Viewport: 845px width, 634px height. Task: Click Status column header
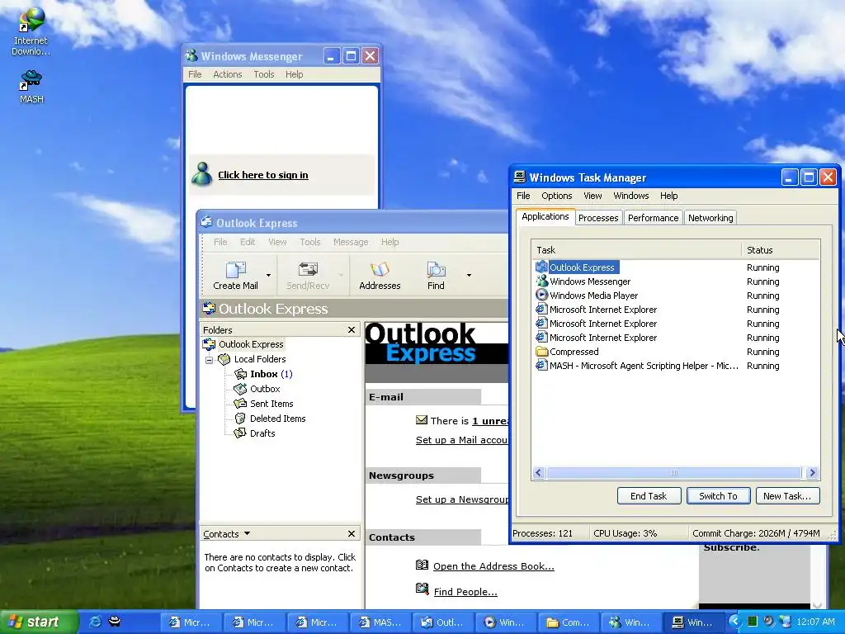pyautogui.click(x=781, y=249)
